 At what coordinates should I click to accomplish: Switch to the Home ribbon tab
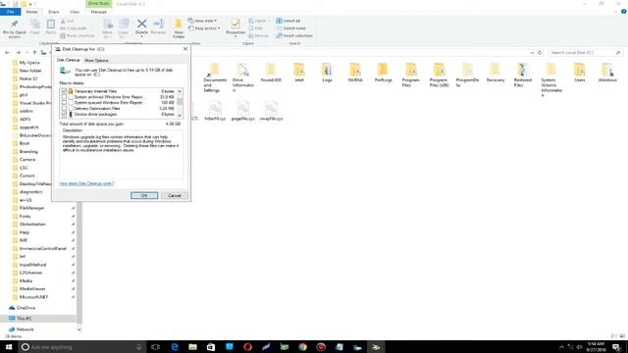[x=31, y=12]
